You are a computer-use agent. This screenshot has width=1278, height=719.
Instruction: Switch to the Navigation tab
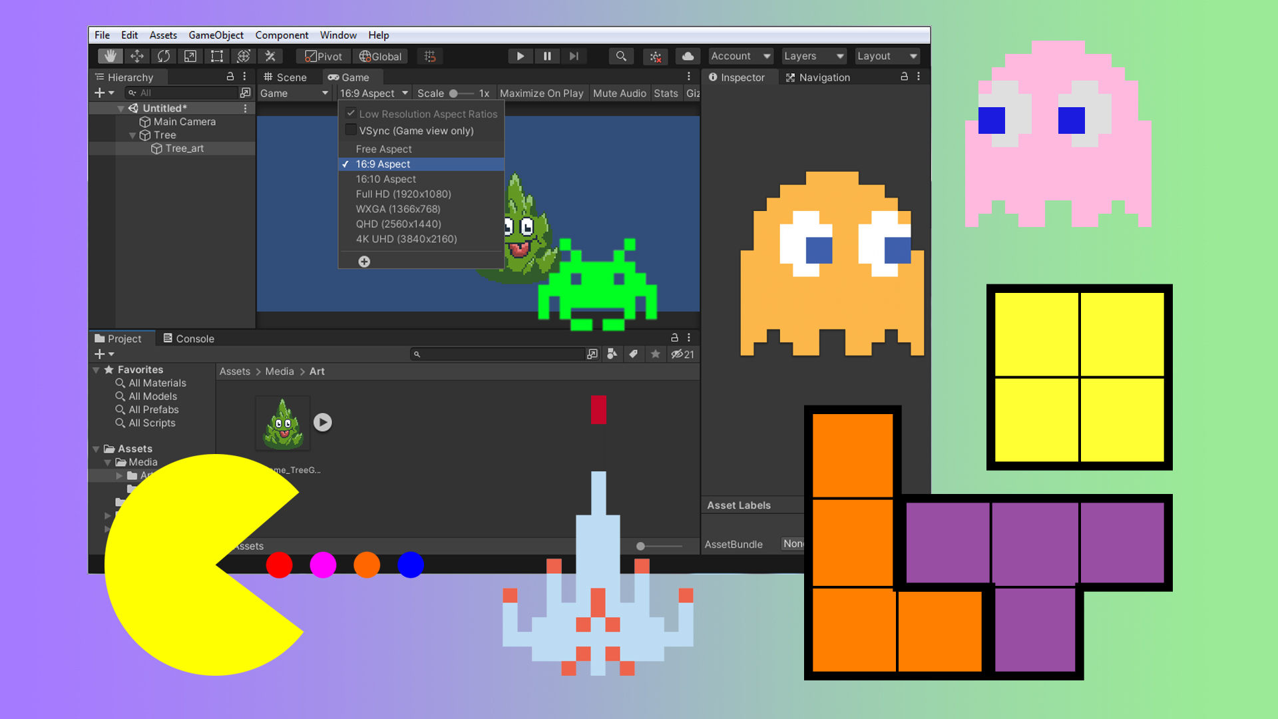[817, 77]
